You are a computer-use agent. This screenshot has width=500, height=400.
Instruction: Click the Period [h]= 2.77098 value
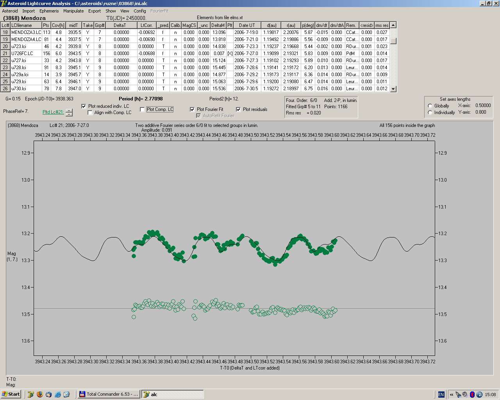(141, 99)
